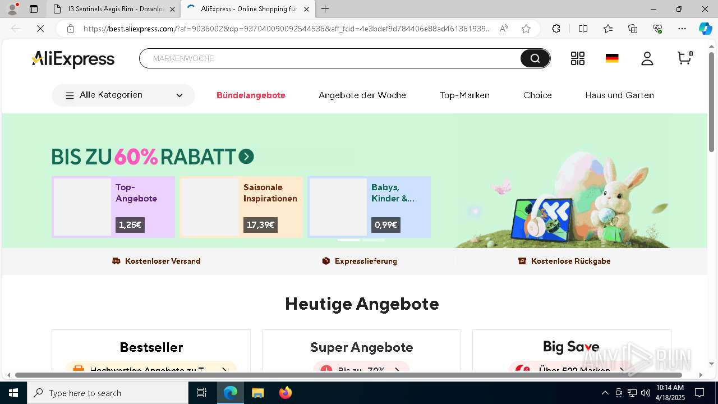Click Kostenlose Rückgabe link
718x404 pixels.
tap(564, 261)
